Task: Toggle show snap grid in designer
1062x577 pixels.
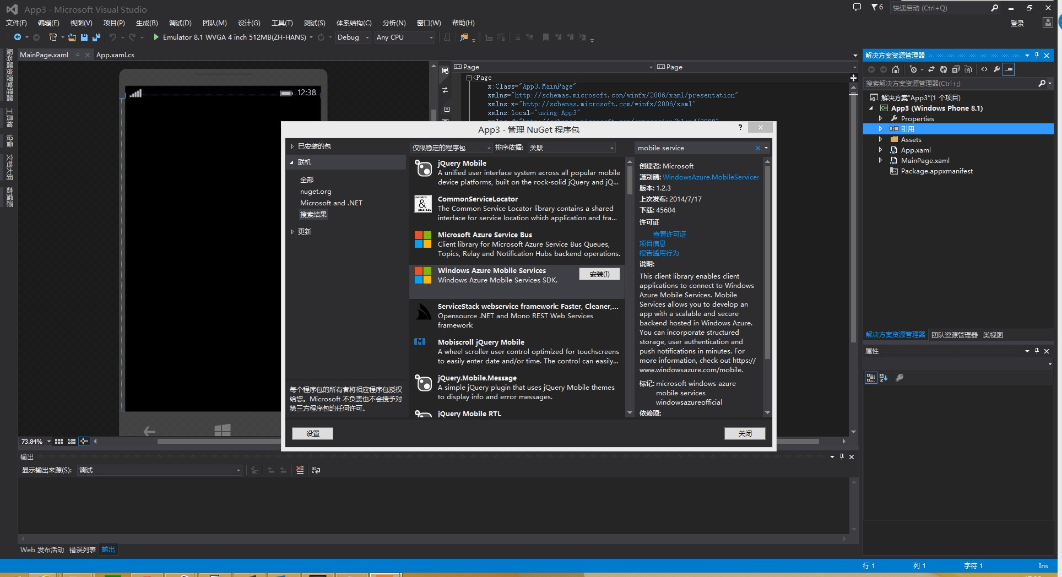Action: pos(59,441)
